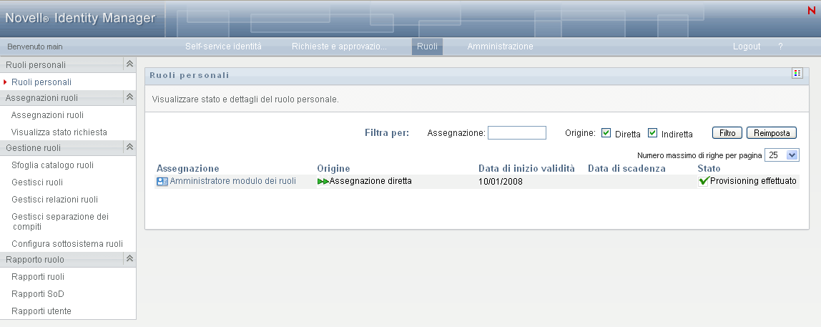
Task: Open Gestisci separazione dei compiti
Action: point(60,222)
